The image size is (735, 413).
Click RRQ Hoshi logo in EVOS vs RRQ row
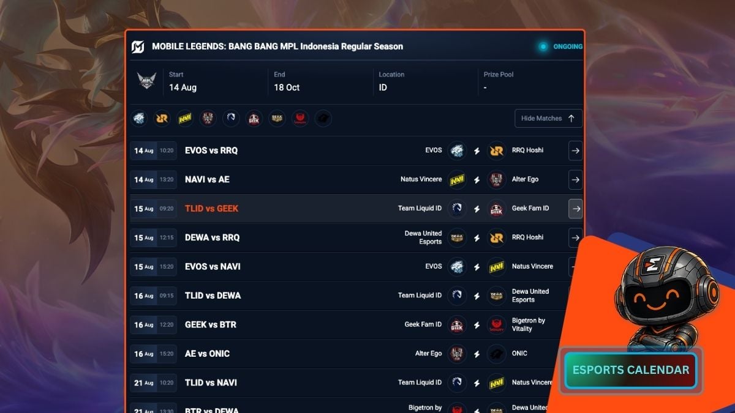click(496, 151)
